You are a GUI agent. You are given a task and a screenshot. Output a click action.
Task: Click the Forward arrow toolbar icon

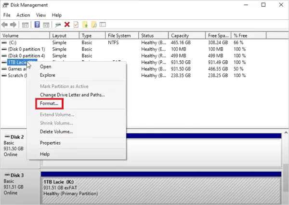(13, 25)
